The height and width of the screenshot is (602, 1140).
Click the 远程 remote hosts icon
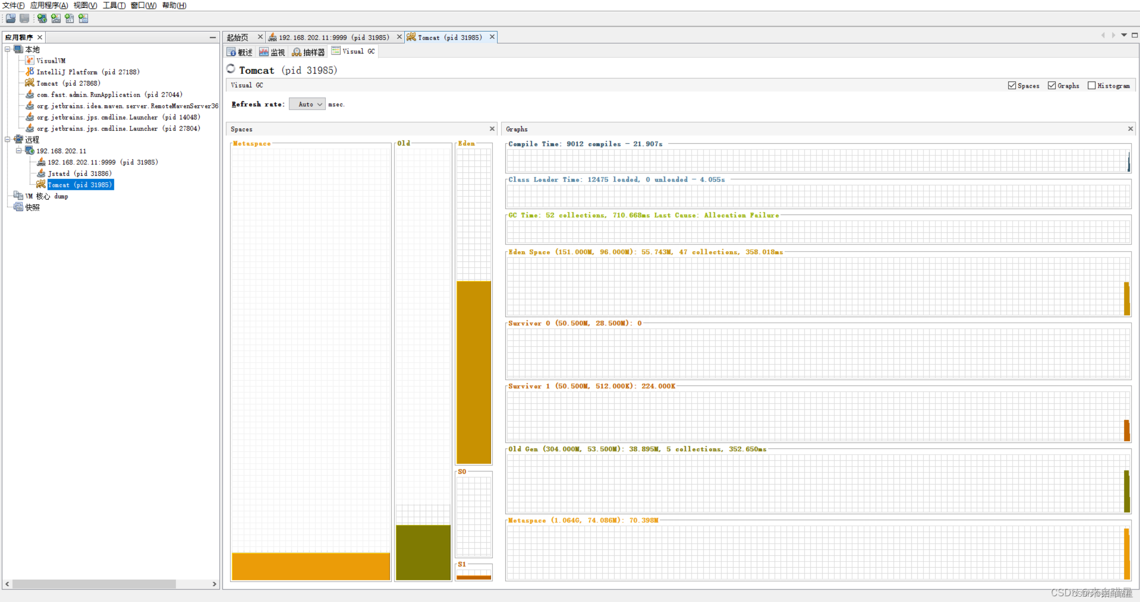pyautogui.click(x=18, y=139)
